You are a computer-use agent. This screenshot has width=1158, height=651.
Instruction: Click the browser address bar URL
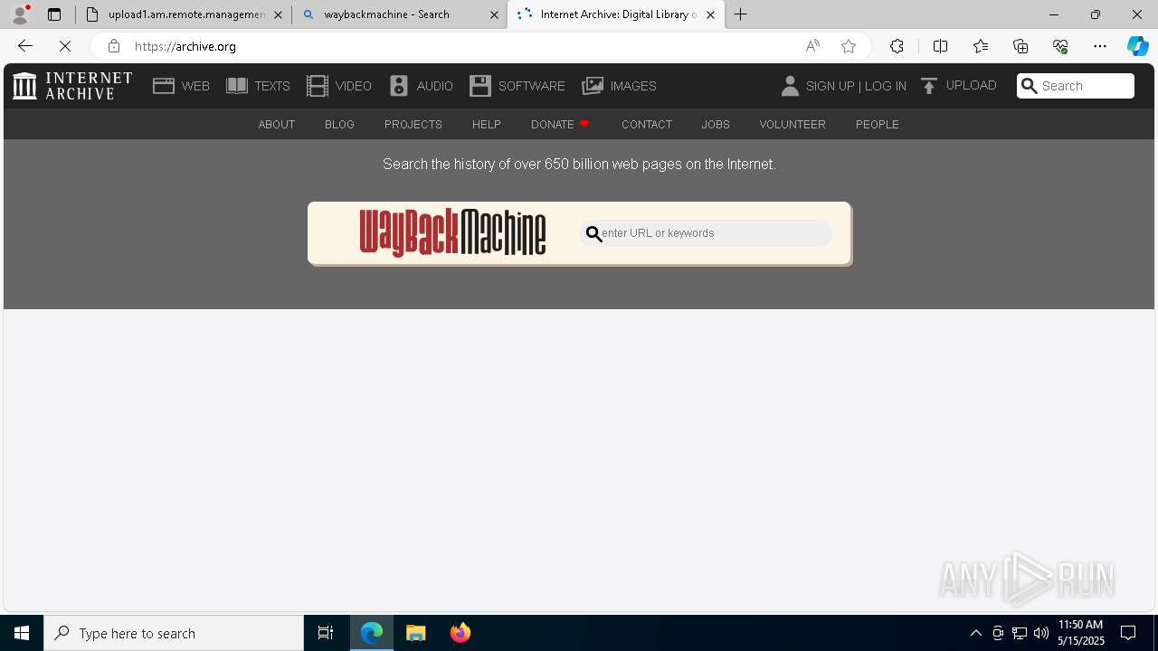(x=185, y=46)
